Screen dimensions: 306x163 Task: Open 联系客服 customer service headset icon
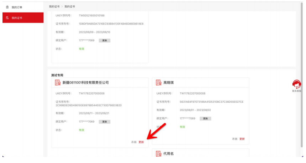[296, 84]
